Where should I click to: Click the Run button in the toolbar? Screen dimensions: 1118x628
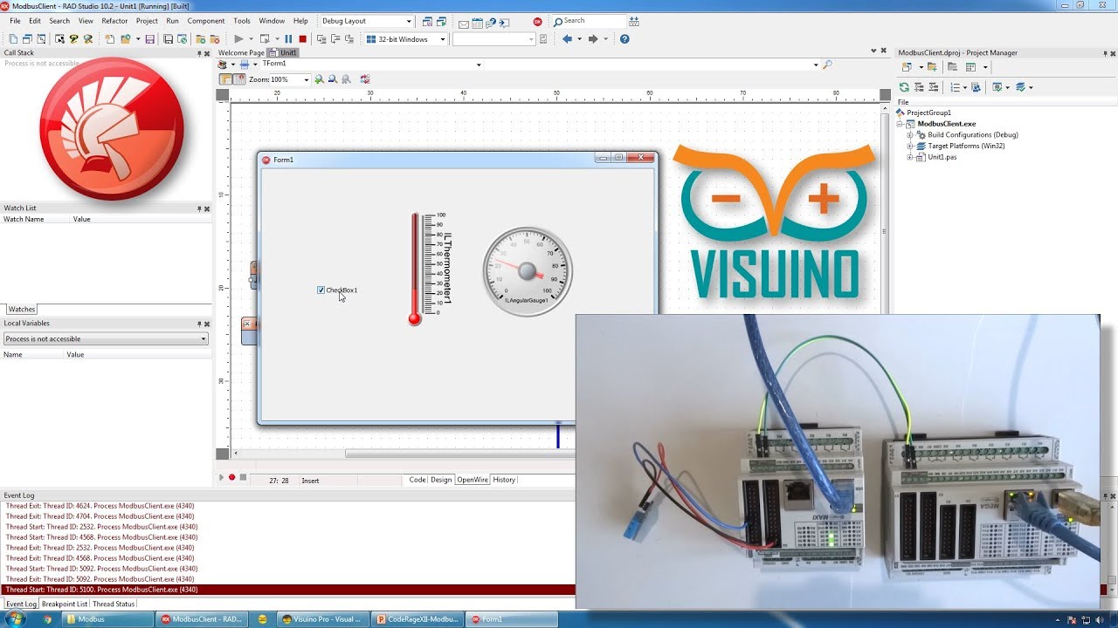[238, 39]
